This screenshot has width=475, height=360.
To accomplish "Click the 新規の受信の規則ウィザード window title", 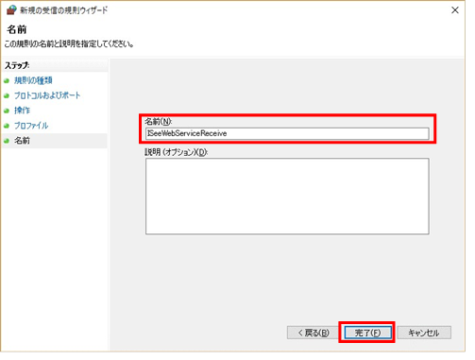I will [x=64, y=10].
